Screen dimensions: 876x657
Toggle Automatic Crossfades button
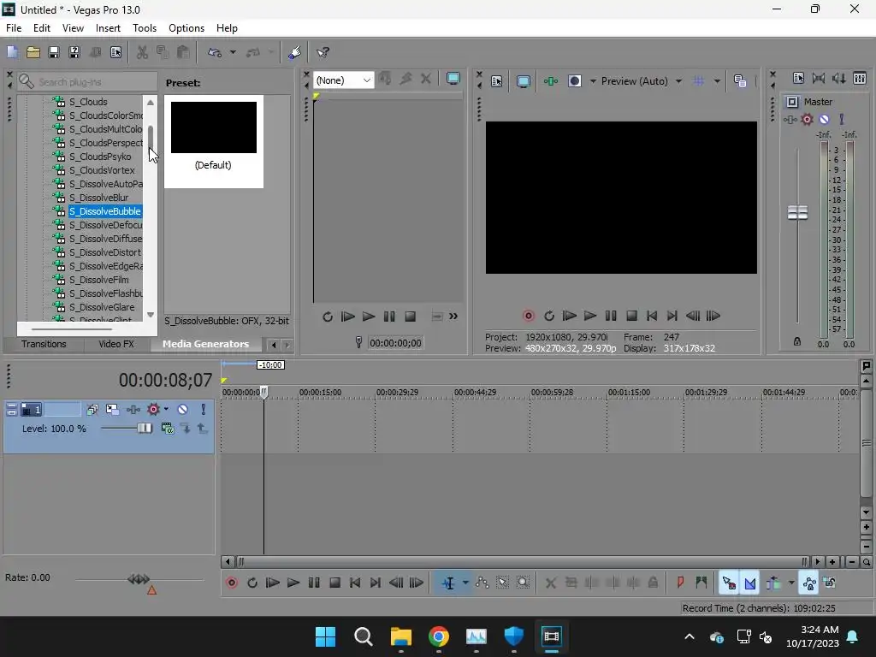tap(750, 583)
